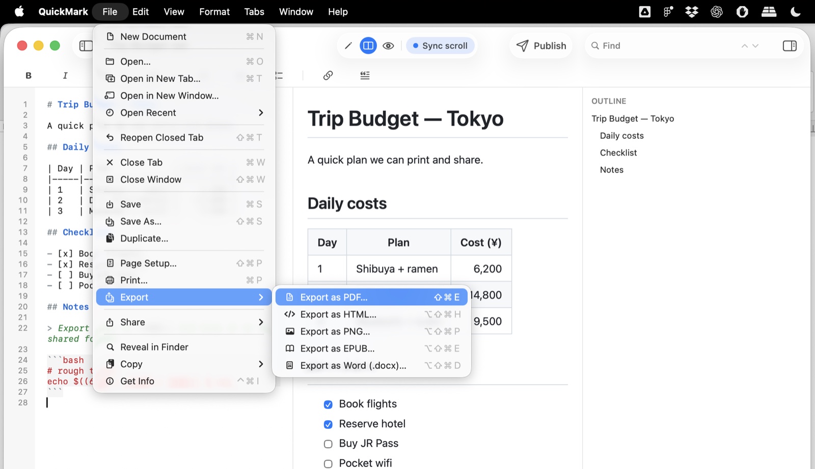Choose Save from File menu
This screenshot has width=815, height=469.
pos(184,204)
